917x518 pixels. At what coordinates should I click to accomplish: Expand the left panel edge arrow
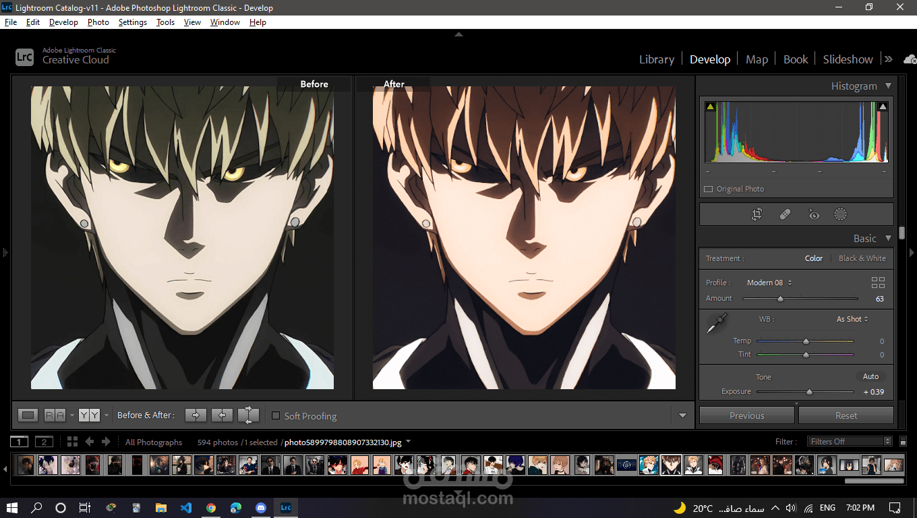4,252
